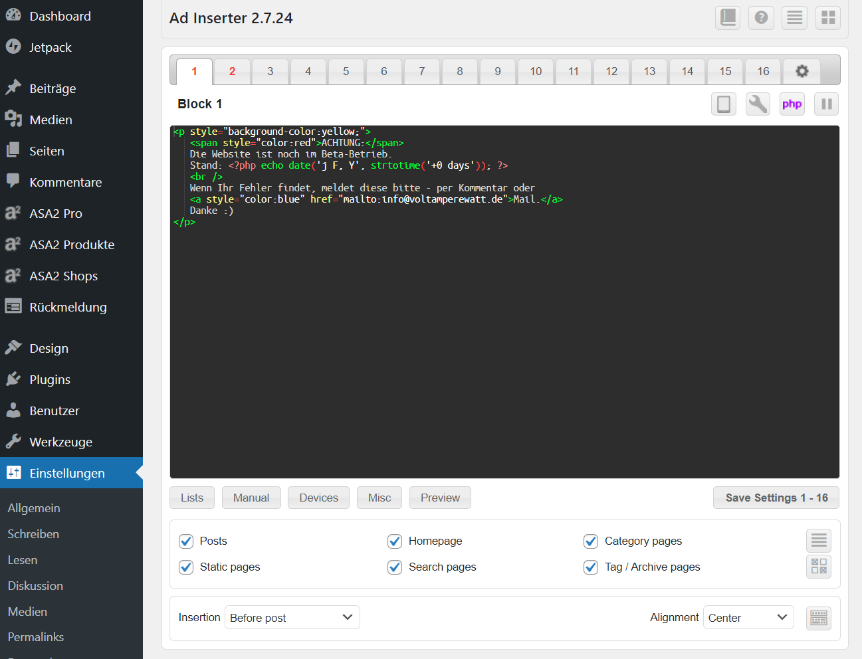Disable Tag / Archive pages checkbox
This screenshot has height=659, width=862.
(x=591, y=567)
